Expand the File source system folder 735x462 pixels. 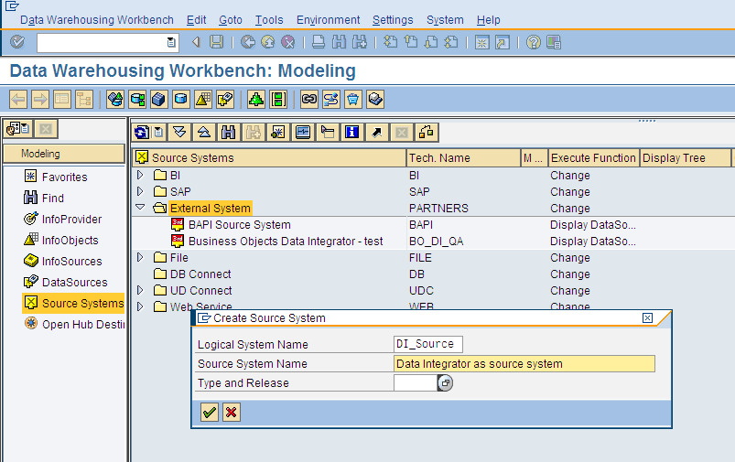coord(140,257)
